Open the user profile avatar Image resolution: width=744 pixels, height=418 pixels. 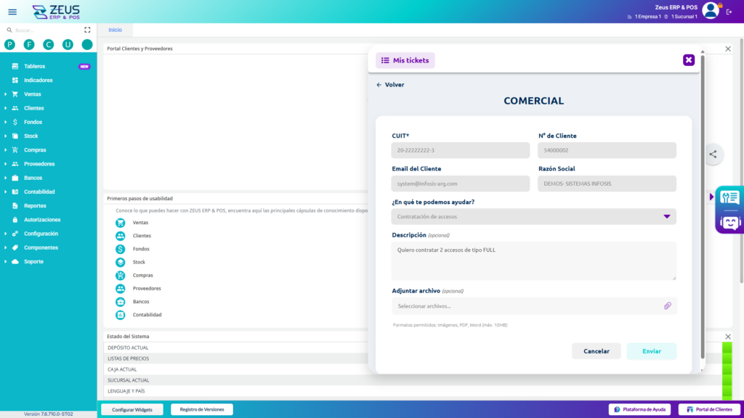(710, 10)
